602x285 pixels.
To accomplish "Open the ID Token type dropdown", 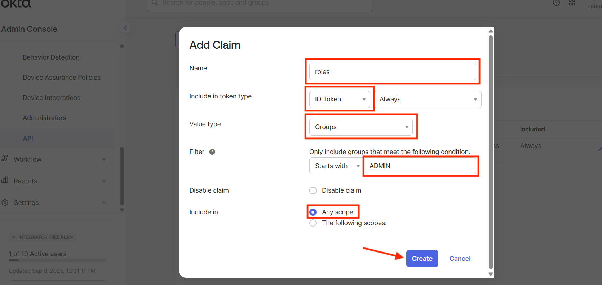I will tap(340, 99).
